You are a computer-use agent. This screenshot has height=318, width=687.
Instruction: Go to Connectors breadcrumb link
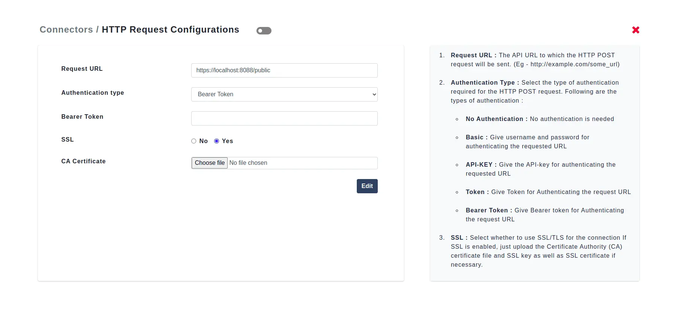[66, 30]
